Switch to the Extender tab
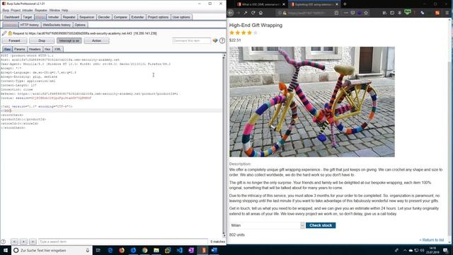Viewport: 453px width, 255px height. [137, 17]
